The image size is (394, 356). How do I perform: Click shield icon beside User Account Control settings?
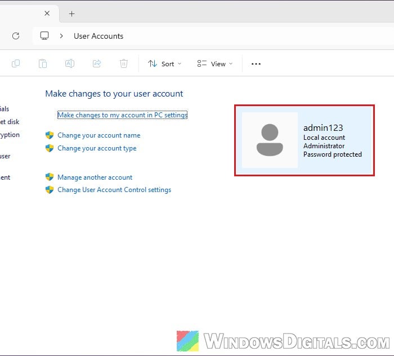50,190
